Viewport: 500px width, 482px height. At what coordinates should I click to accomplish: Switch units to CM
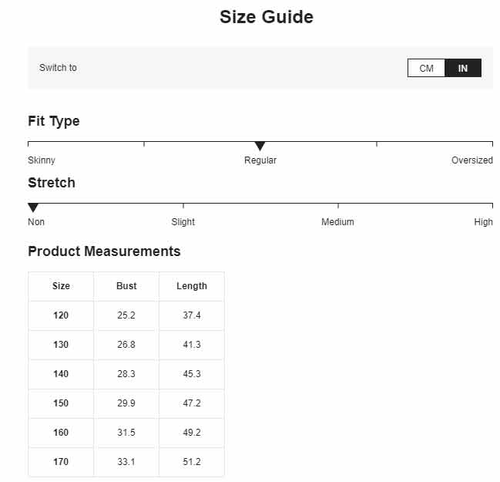[426, 68]
